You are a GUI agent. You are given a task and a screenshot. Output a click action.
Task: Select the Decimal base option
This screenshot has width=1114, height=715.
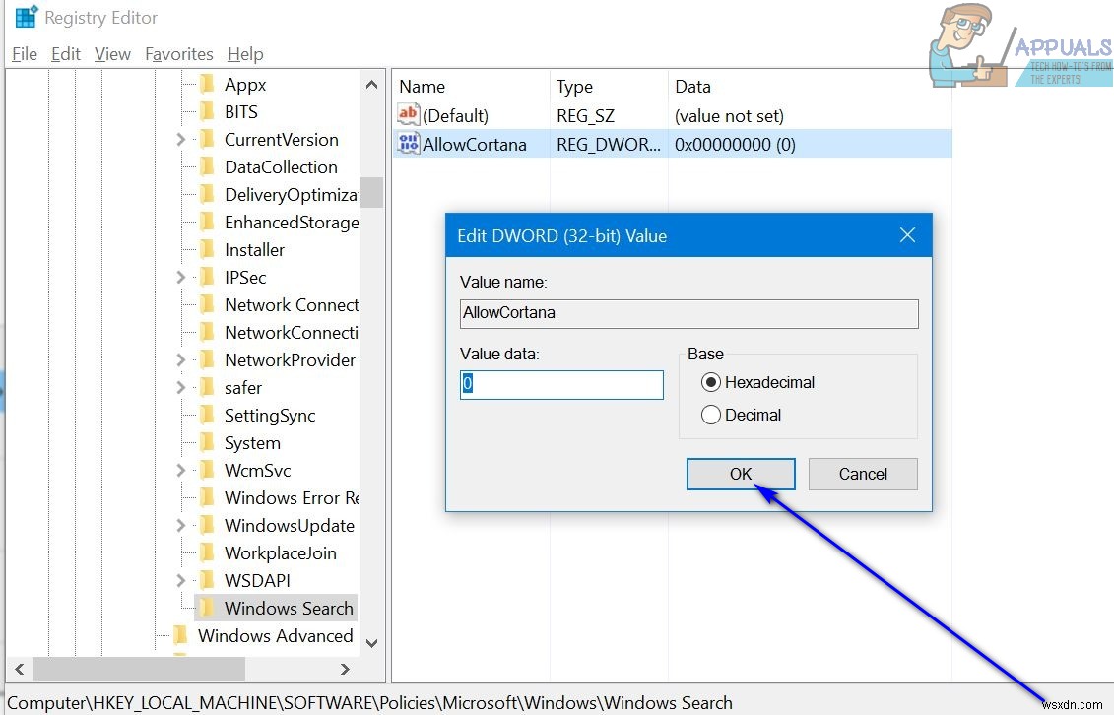point(741,415)
